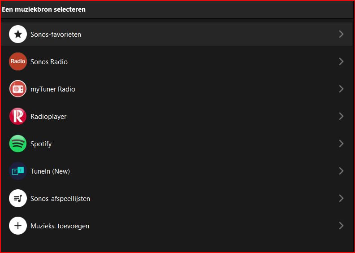Viewport: 355px width, 253px height.
Task: Click the 'Een muziekbron selecteren' header
Action: (43, 9)
